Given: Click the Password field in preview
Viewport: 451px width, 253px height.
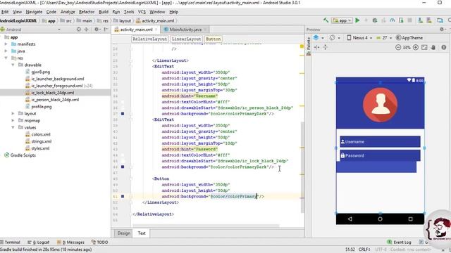Looking at the screenshot, I should coord(380,155).
